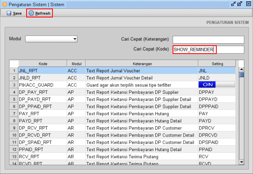Click row number 10 header
This screenshot has height=174, width=253.
pyautogui.click(x=14, y=135)
